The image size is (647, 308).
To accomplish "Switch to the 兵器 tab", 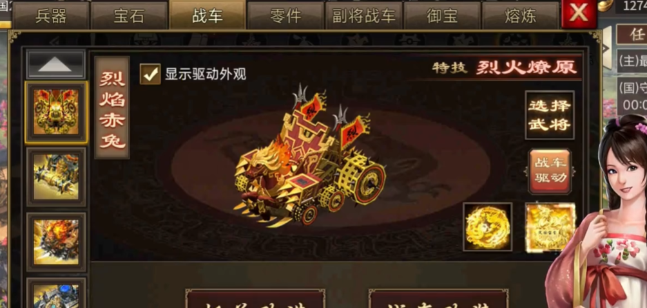I will point(51,16).
